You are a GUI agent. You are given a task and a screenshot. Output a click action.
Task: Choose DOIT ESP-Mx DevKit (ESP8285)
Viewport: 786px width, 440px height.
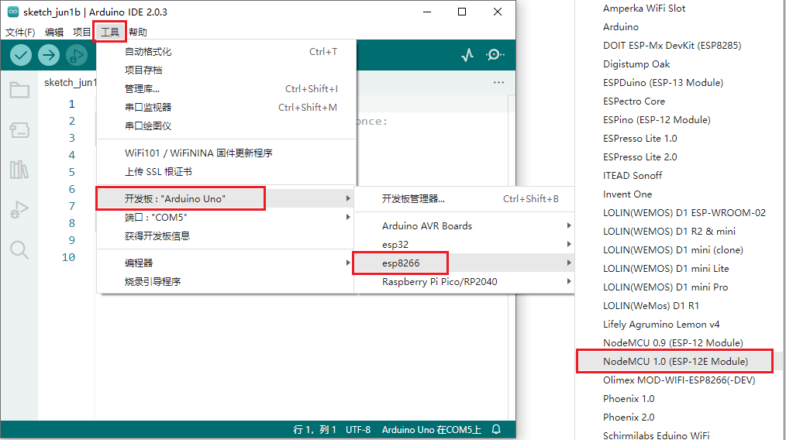672,45
